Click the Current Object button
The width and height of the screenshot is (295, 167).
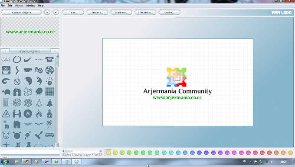(21, 13)
